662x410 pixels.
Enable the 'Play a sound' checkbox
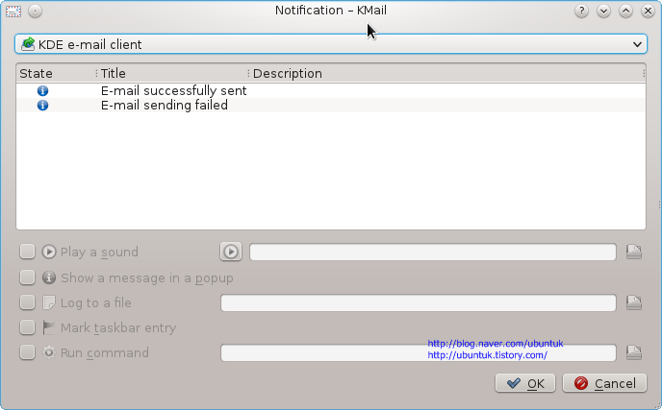pyautogui.click(x=28, y=252)
